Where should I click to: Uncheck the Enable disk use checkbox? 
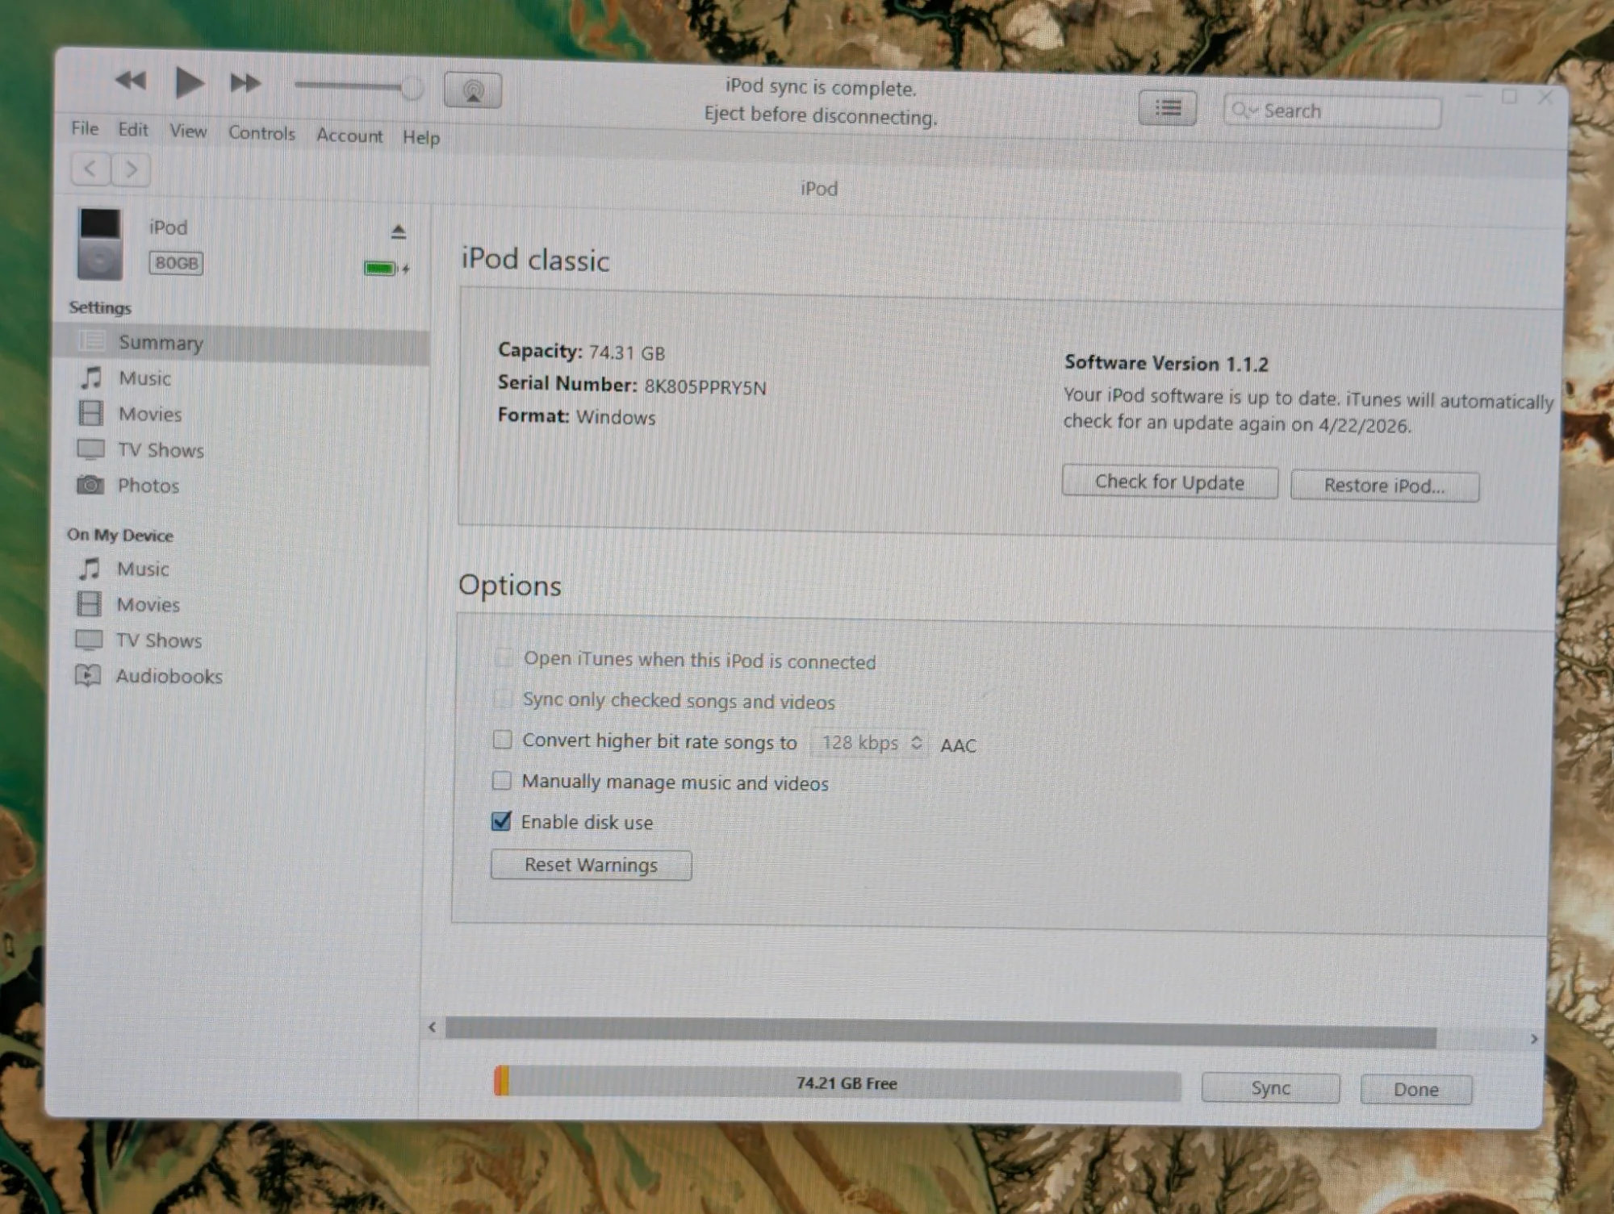tap(501, 821)
